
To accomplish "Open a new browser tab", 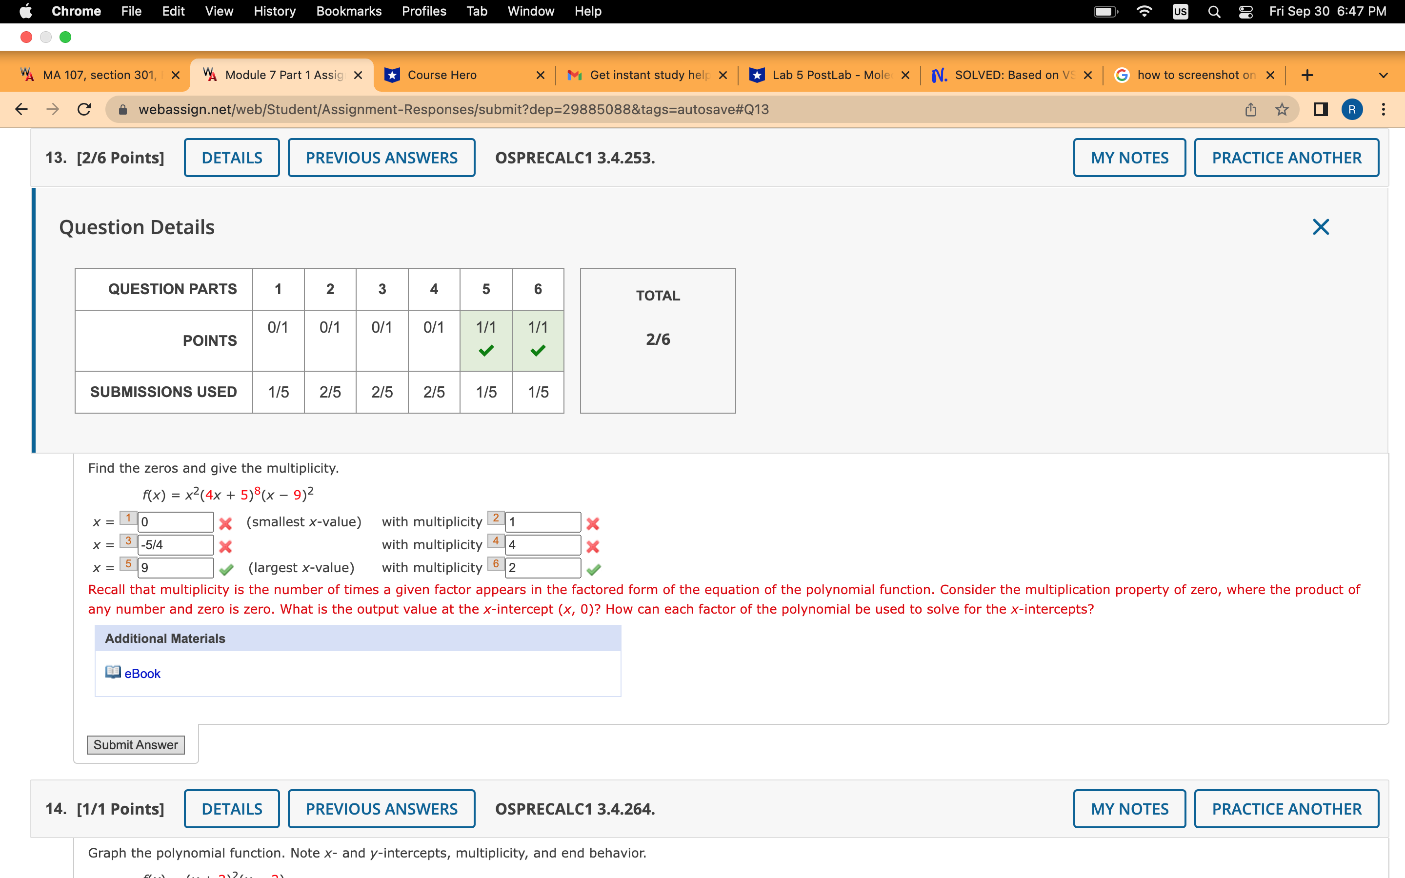I will [1307, 75].
